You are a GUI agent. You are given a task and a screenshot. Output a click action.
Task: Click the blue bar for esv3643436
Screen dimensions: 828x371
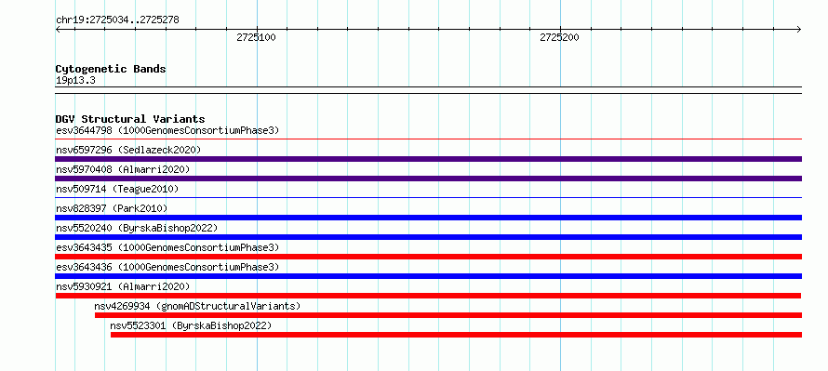429,276
